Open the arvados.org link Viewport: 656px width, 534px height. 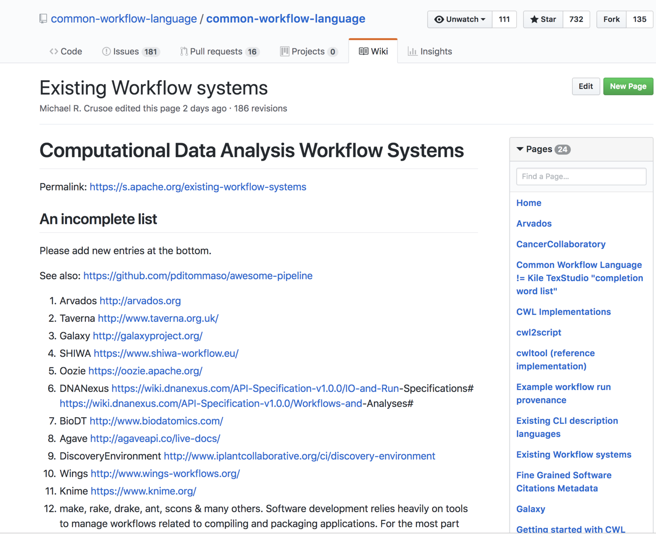(x=140, y=301)
